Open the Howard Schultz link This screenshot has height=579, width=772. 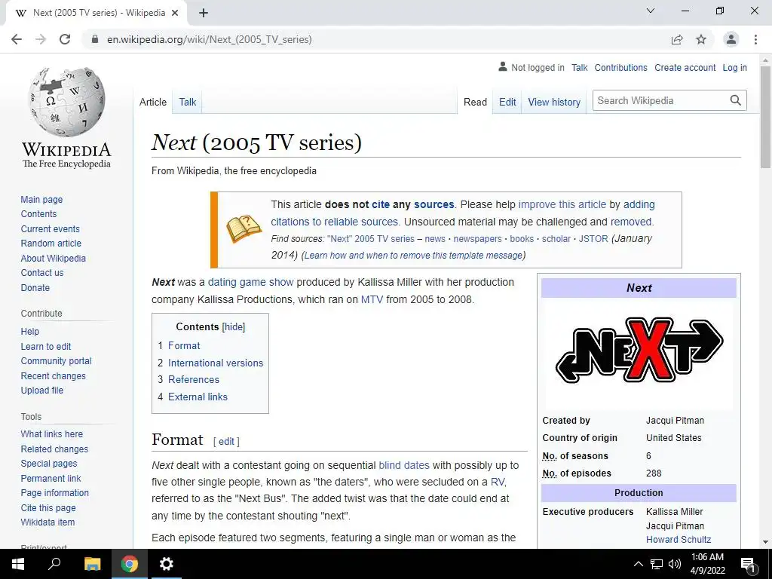[679, 540]
